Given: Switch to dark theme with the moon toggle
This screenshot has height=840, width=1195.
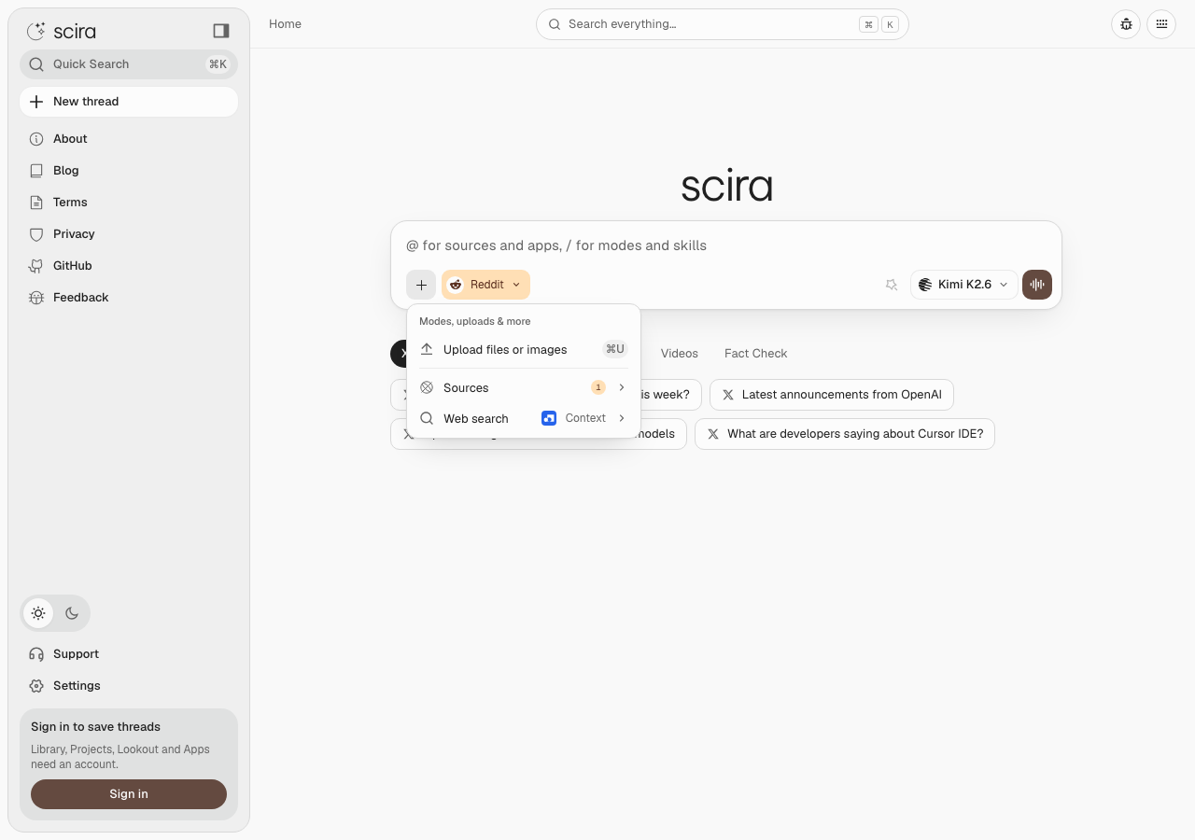Looking at the screenshot, I should [72, 613].
